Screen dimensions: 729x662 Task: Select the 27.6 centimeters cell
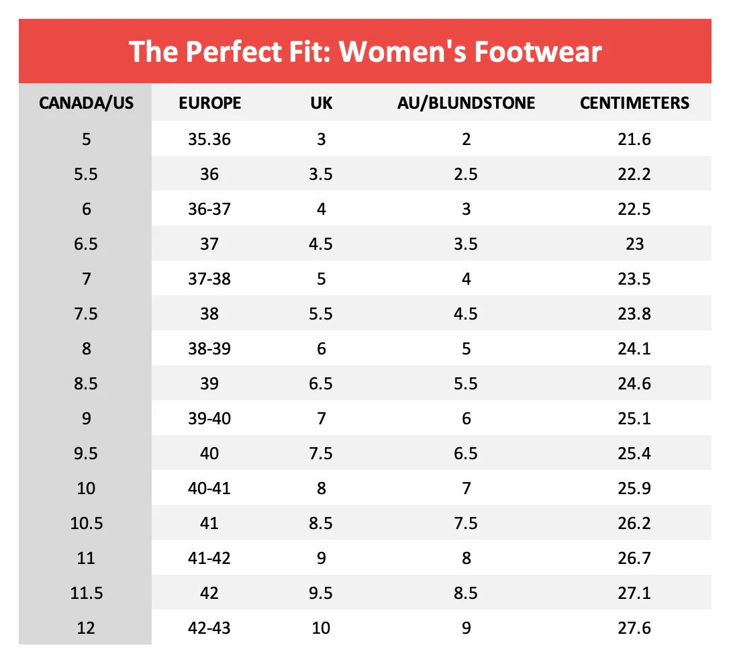pyautogui.click(x=634, y=628)
